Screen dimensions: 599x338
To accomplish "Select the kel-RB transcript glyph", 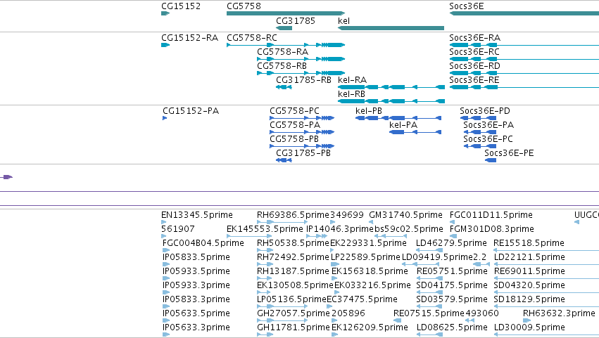I will 391,101.
